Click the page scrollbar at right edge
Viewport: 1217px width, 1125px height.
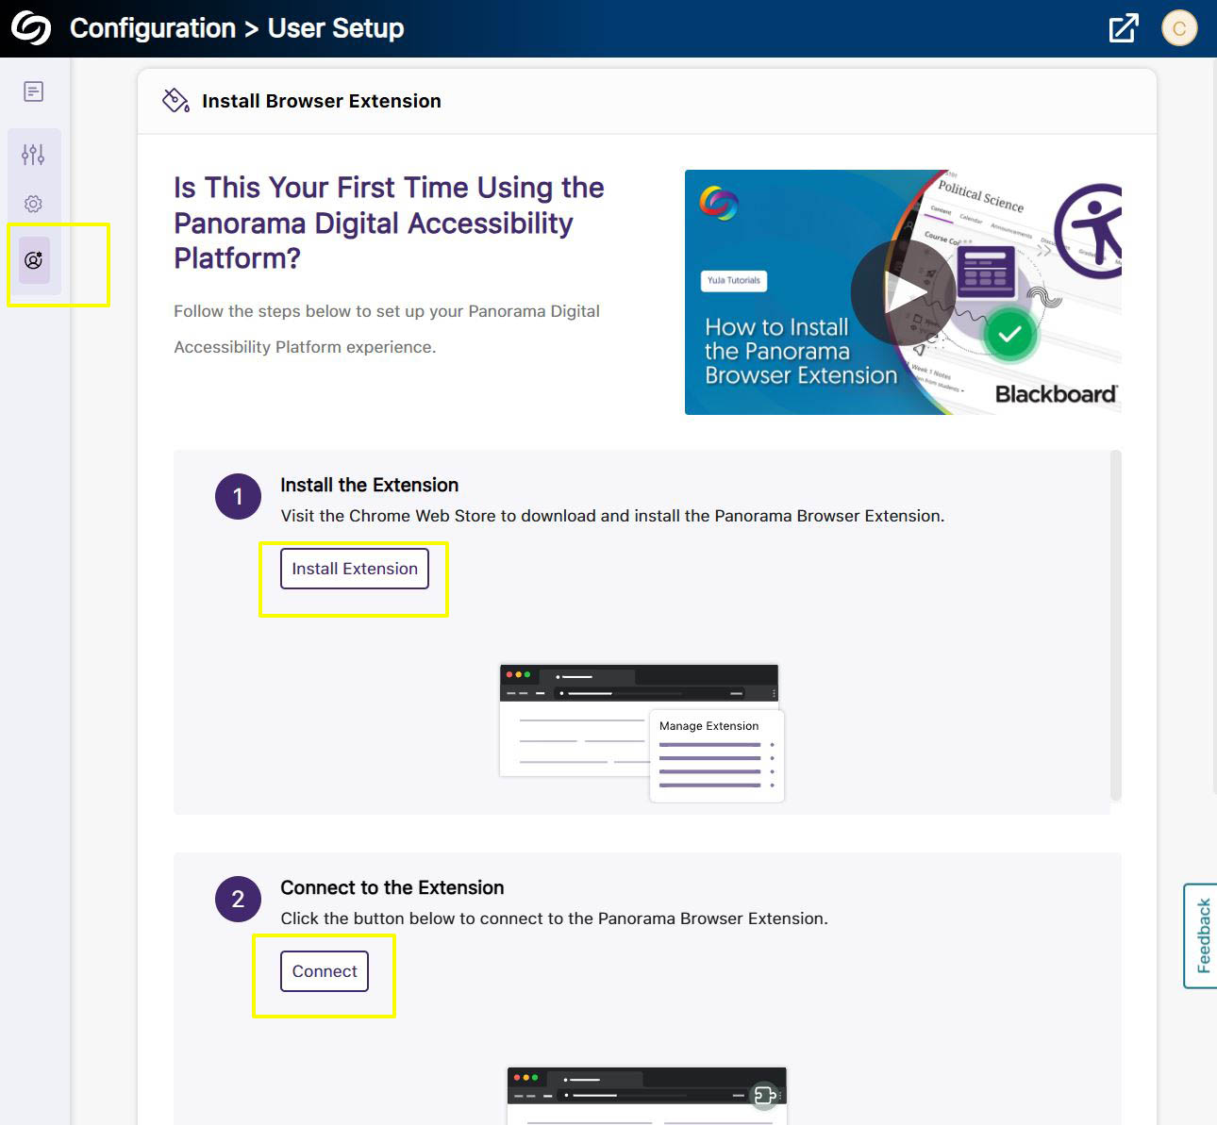1213,424
